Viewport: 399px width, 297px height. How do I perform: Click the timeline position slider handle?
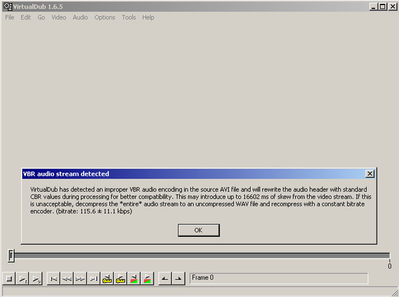(x=11, y=256)
